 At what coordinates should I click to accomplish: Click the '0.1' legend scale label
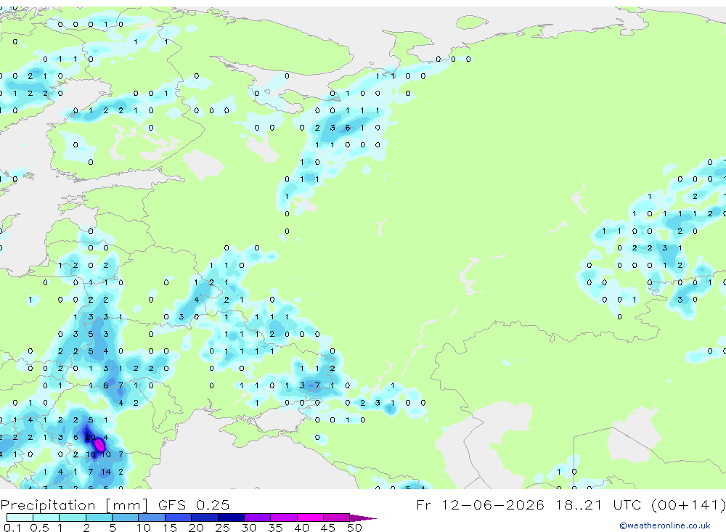tap(12, 528)
